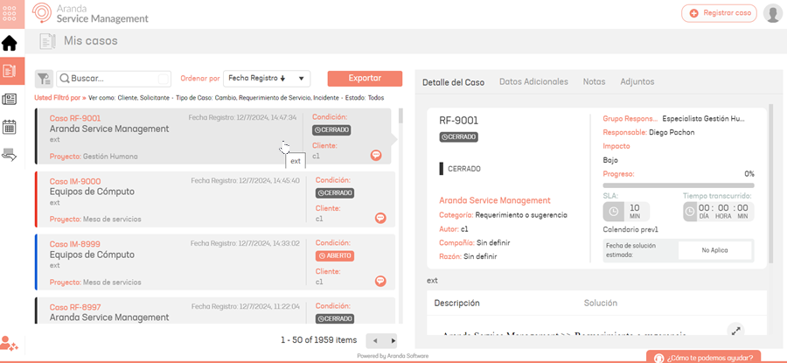Open Caso IM-9000 link

(x=75, y=181)
